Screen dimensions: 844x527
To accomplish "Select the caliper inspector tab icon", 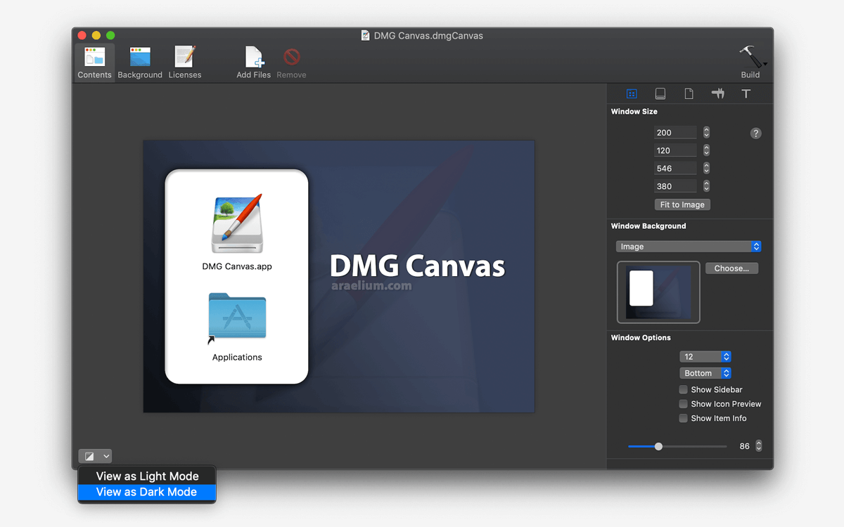I will (x=717, y=93).
